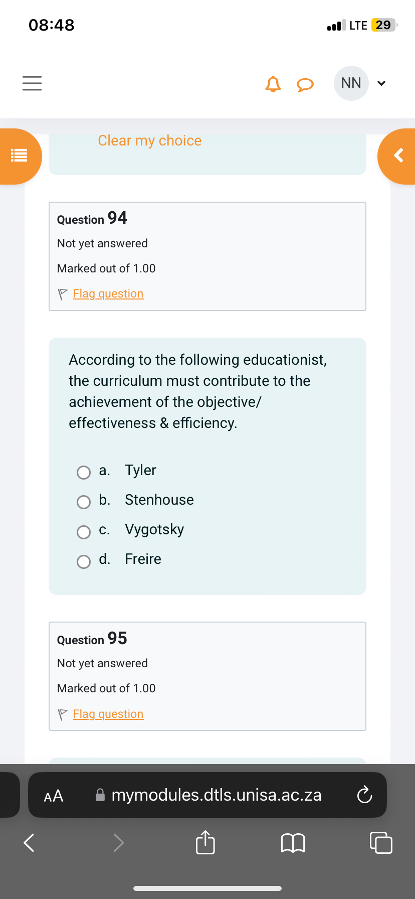The image size is (415, 899).
Task: Open the hamburger navigation menu
Action: click(32, 83)
